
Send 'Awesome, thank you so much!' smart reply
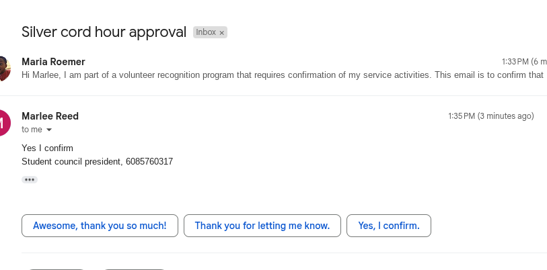coord(100,226)
